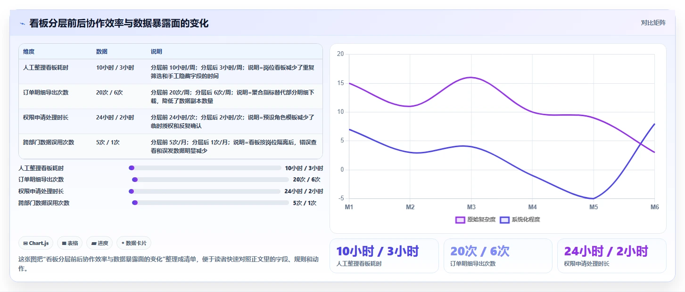Click the 人工整理看板耗时 progress bar
This screenshot has width=685, height=292.
coord(205,168)
